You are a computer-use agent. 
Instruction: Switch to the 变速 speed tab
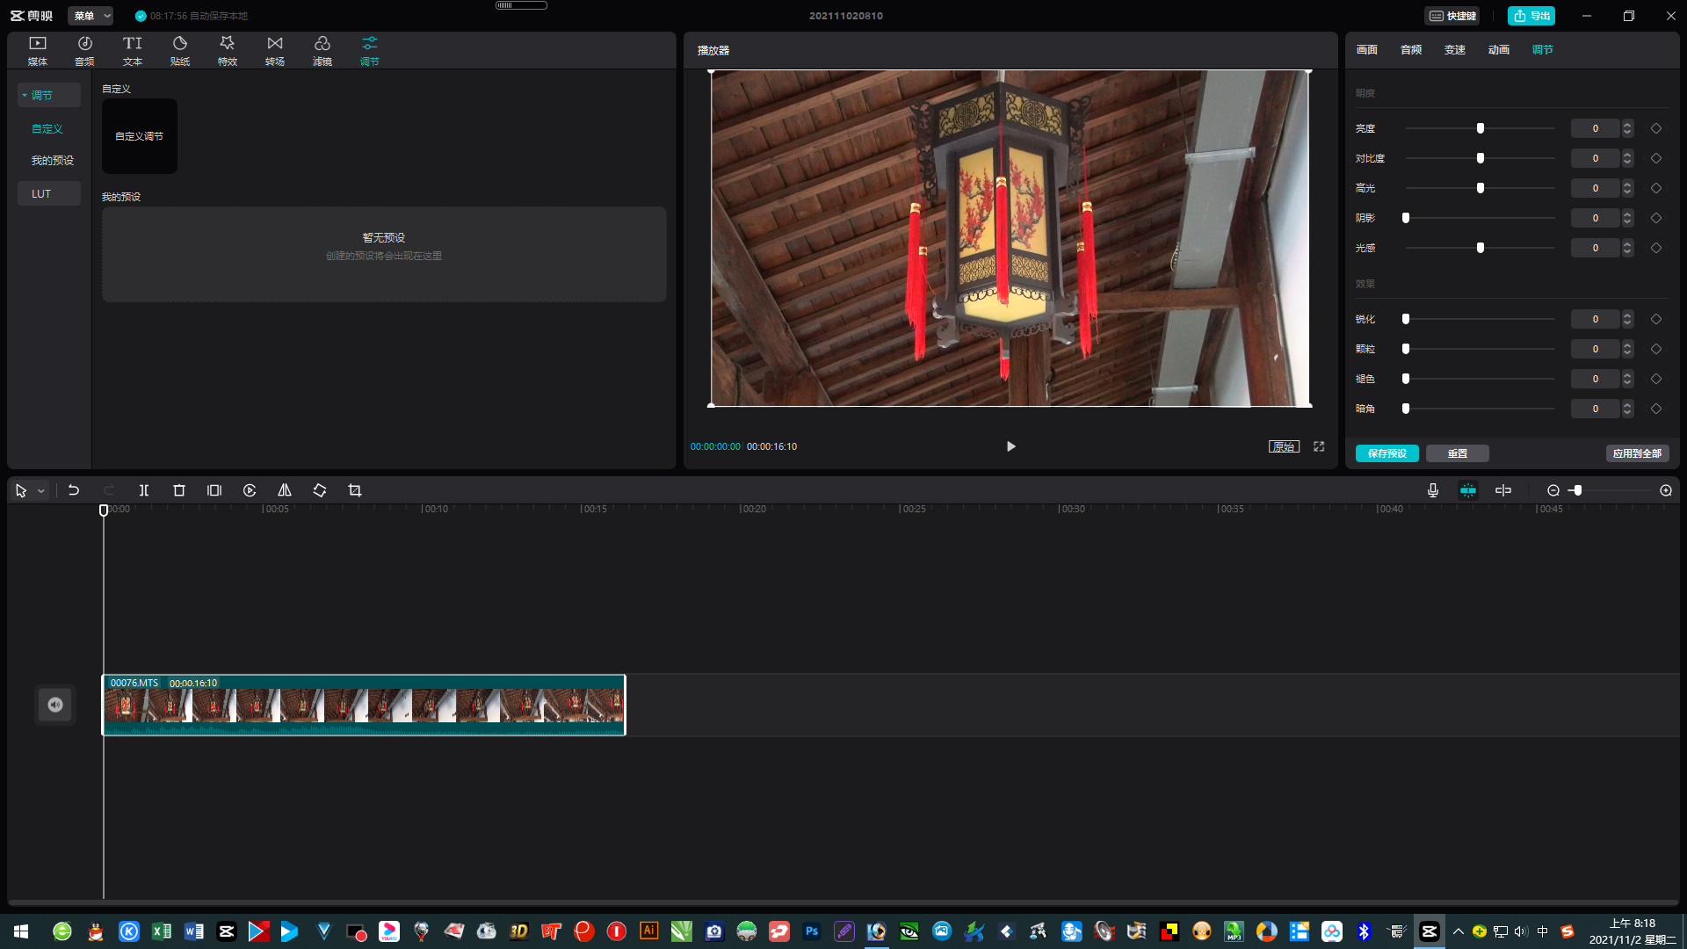[x=1455, y=50]
